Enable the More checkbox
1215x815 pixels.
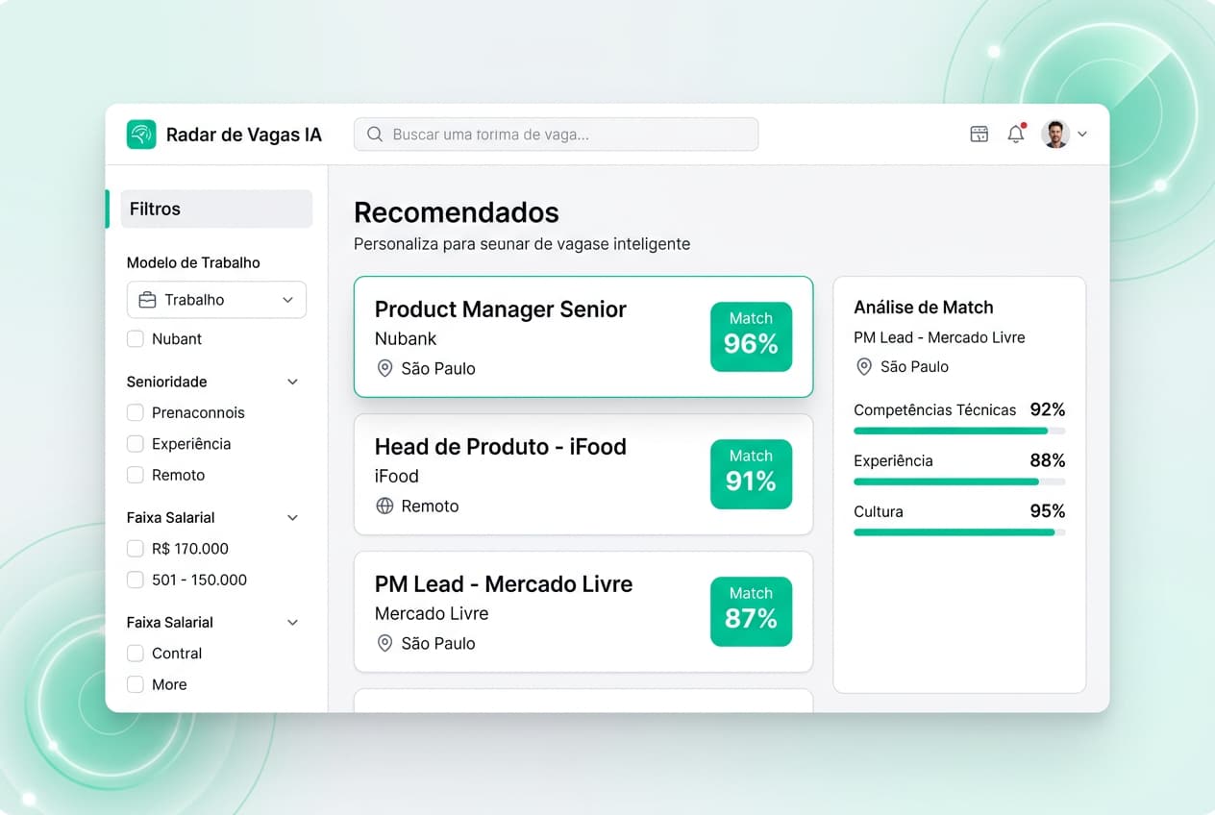[135, 684]
